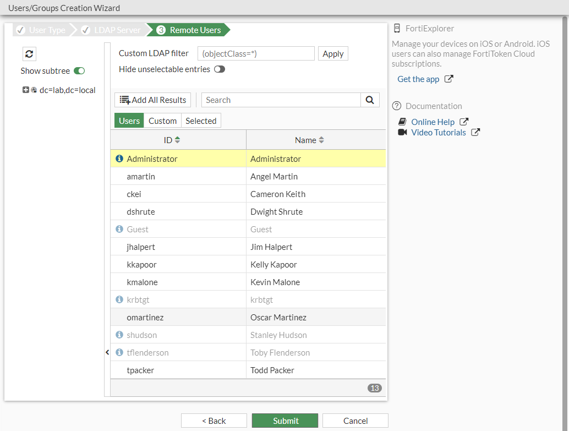Sort table by ID column arrows

click(x=177, y=140)
